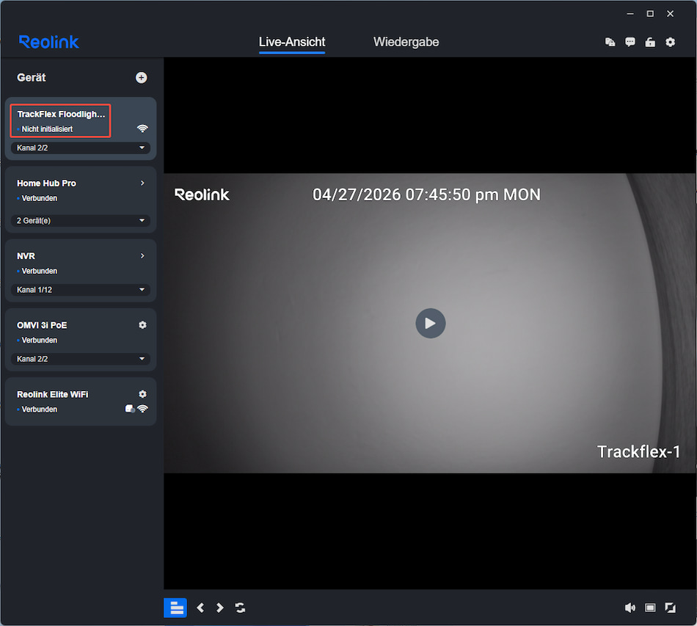This screenshot has height=626, width=697.
Task: Minimize the Reolink window
Action: tap(630, 14)
